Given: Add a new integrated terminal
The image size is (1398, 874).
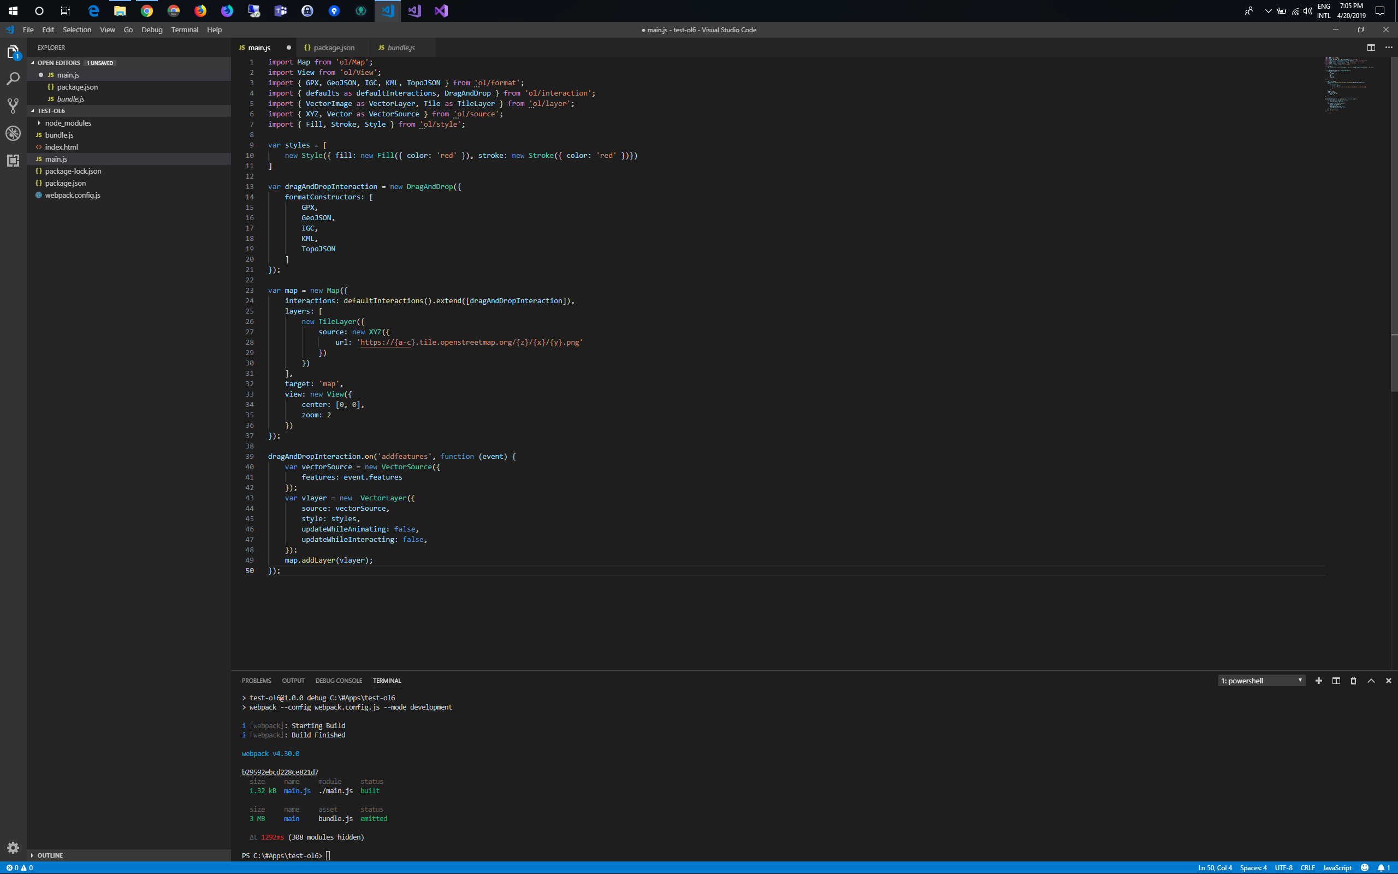Looking at the screenshot, I should pyautogui.click(x=1319, y=681).
